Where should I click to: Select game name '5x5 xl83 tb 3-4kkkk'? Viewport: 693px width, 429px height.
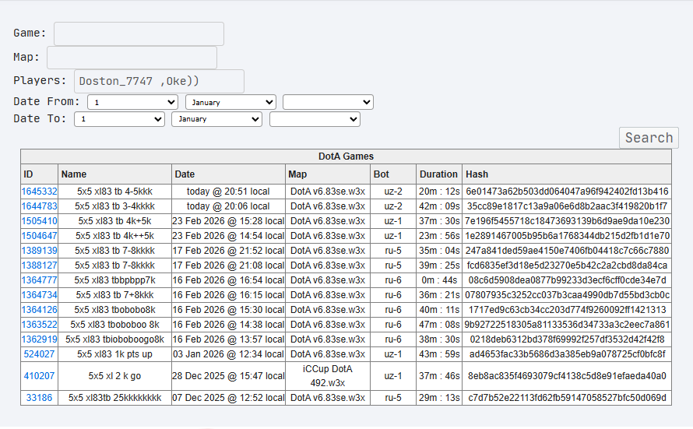(115, 206)
